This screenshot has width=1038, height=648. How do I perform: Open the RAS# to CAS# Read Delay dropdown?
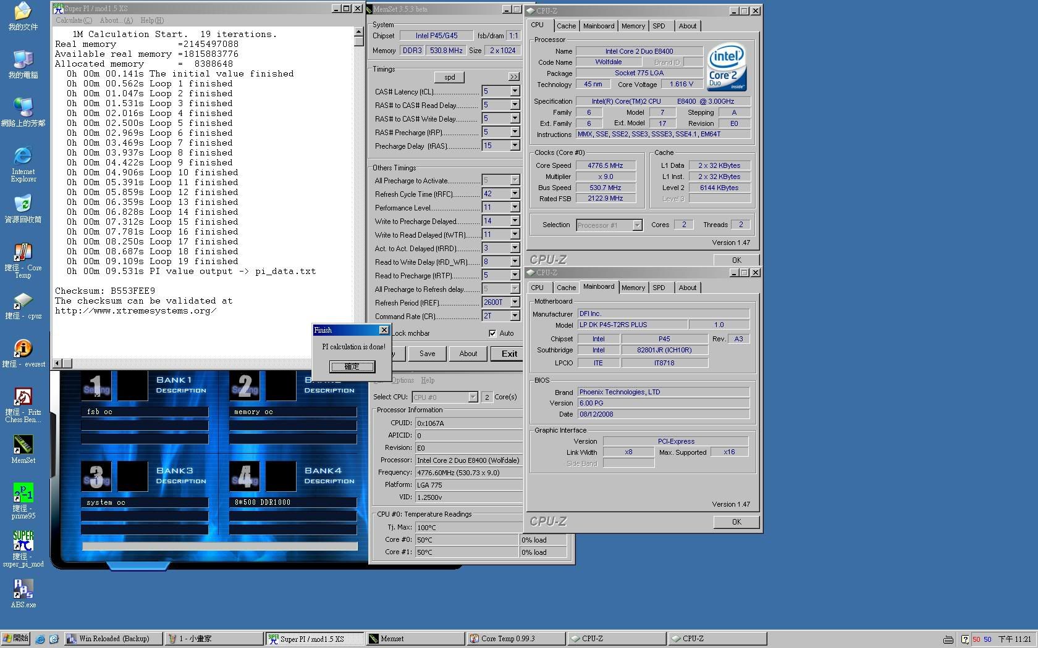[x=514, y=105]
